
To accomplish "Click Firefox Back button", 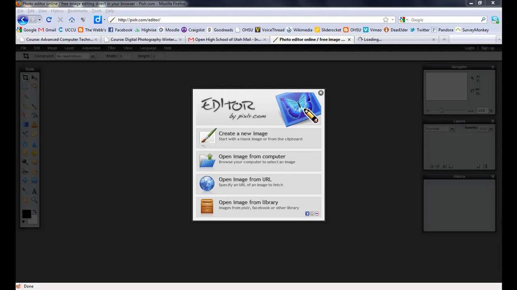I will coord(23,19).
